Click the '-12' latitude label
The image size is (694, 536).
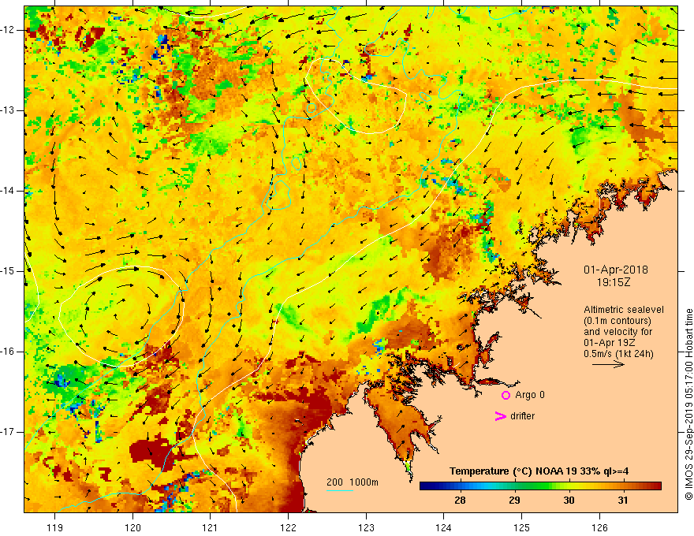[x=8, y=30]
